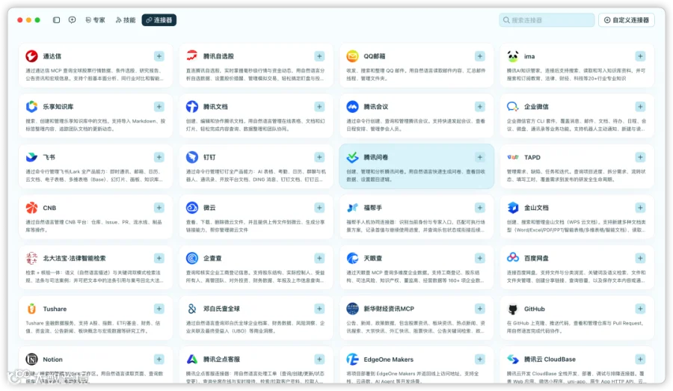This screenshot has height=391, width=673.
Task: Add the 腾讯会议 connector
Action: (x=480, y=106)
